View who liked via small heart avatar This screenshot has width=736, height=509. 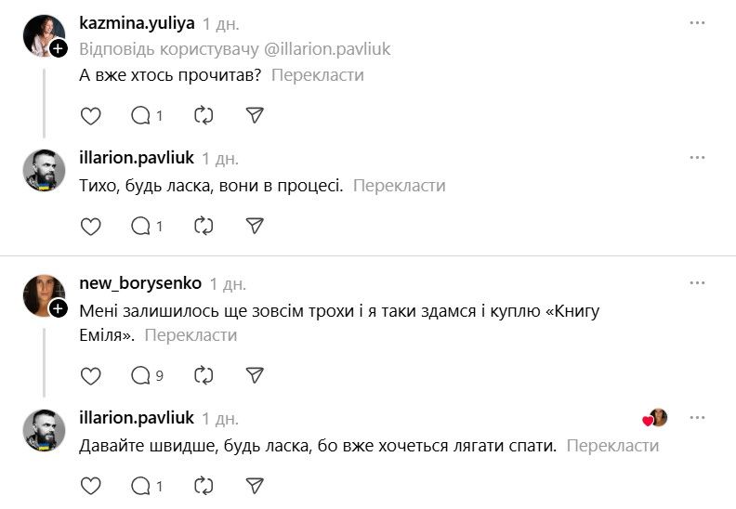(655, 418)
